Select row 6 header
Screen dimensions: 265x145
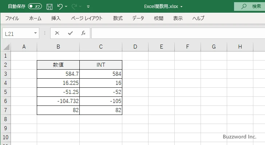[5, 101]
